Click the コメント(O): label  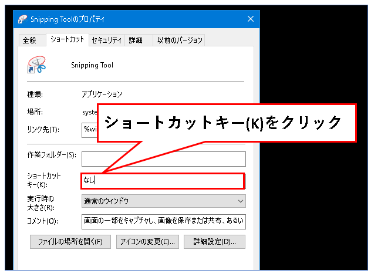click(x=42, y=221)
